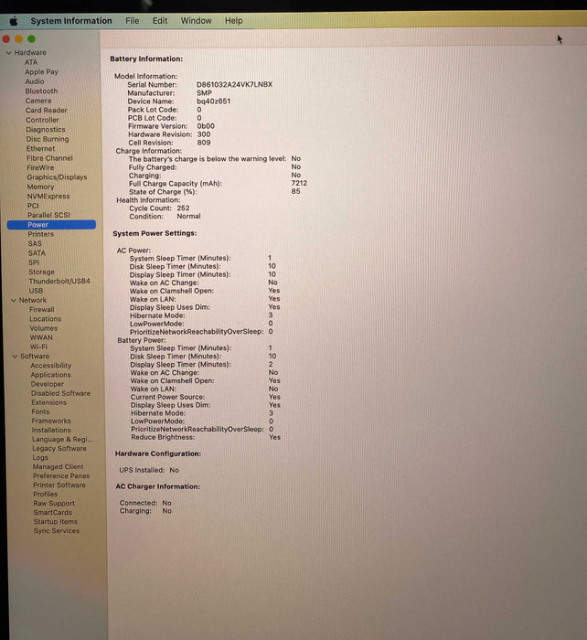Select Disabled Software in the sidebar
This screenshot has width=587, height=640.
coord(60,393)
